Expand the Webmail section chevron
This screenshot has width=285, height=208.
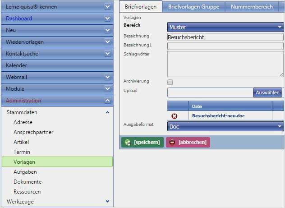point(107,77)
